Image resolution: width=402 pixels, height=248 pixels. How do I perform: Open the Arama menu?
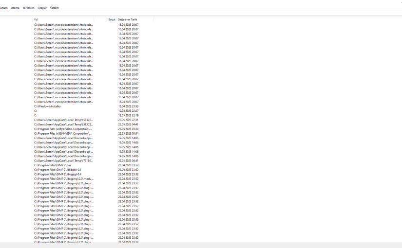(15, 8)
